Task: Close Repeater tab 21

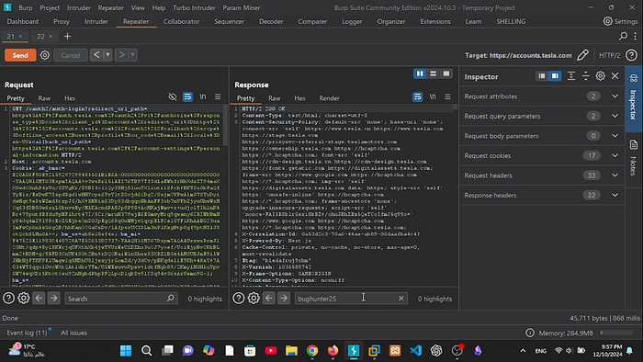Action: (20, 37)
